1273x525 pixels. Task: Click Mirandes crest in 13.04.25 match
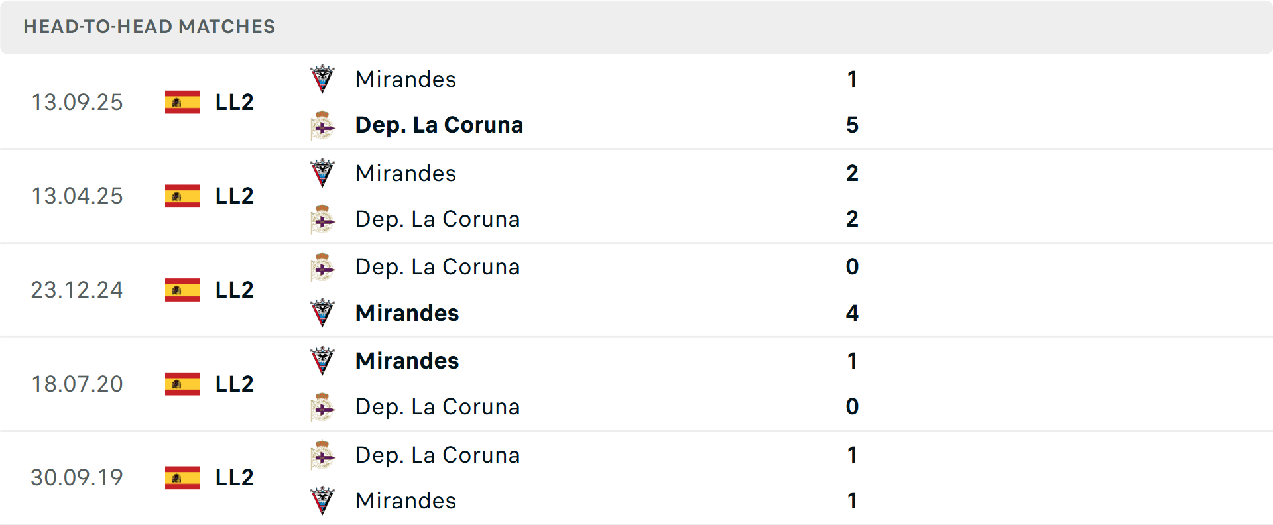click(322, 173)
